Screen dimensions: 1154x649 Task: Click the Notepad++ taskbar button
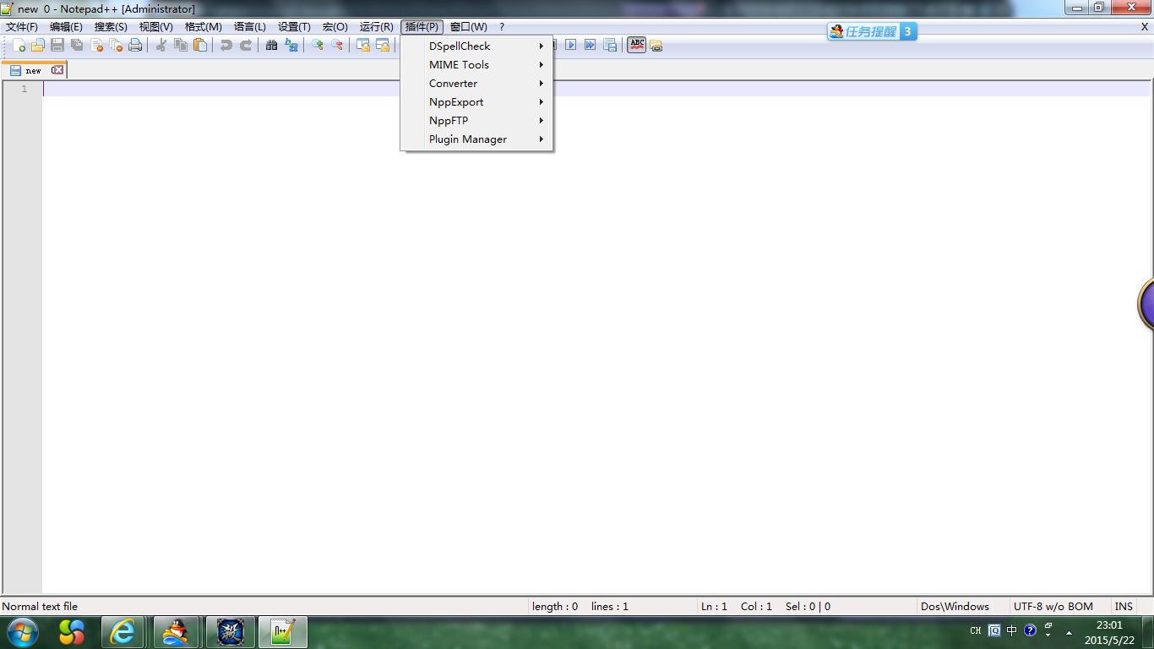click(283, 631)
